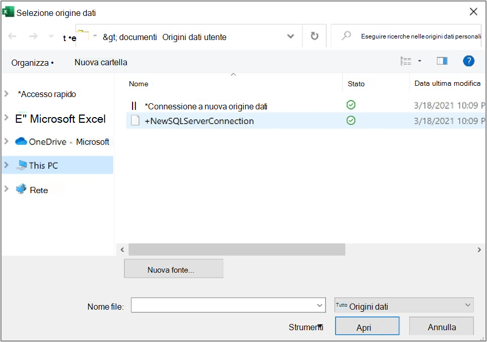Click the Connessione a nuova origine dati icon
The height and width of the screenshot is (342, 487).
134,106
